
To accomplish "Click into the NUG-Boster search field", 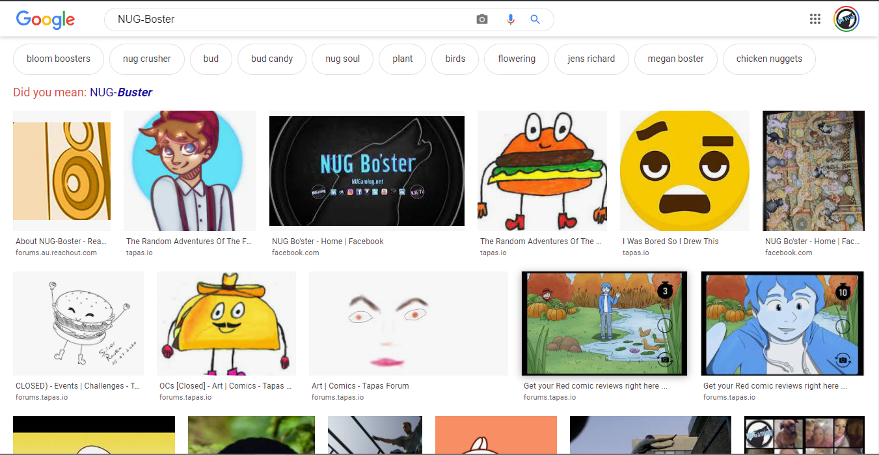I will [x=293, y=20].
